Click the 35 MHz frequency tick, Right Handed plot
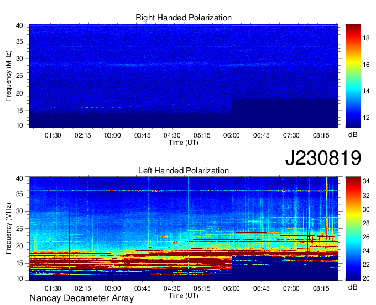This screenshot has height=305, width=376. (19, 41)
